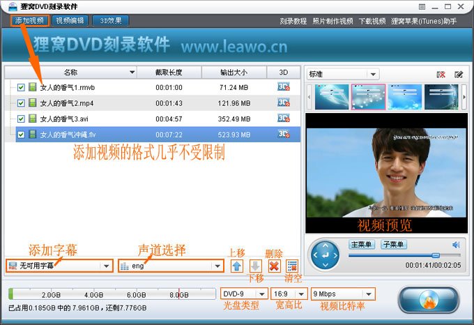Screen dimensions: 474x325
Task: Click the left arrow on navigation pad
Action: pos(316,255)
